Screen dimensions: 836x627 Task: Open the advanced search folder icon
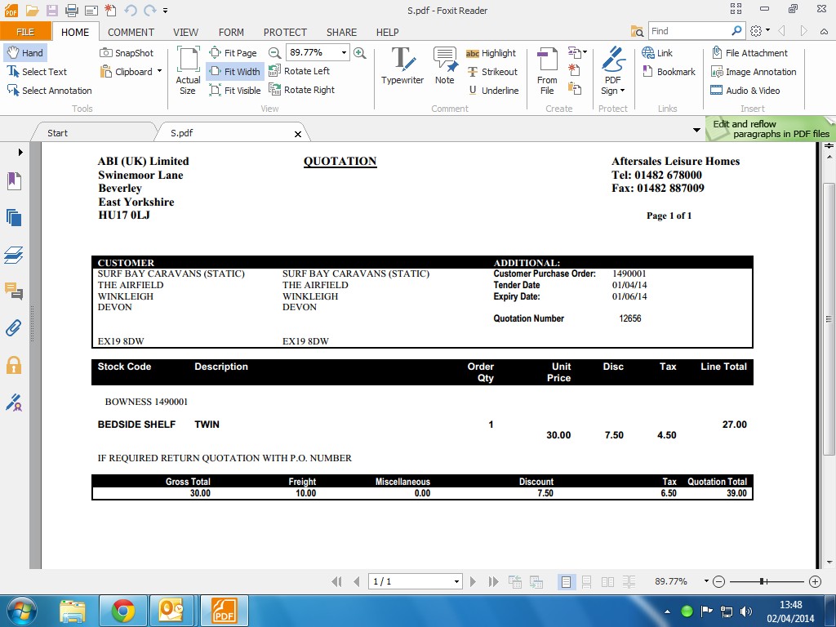637,32
